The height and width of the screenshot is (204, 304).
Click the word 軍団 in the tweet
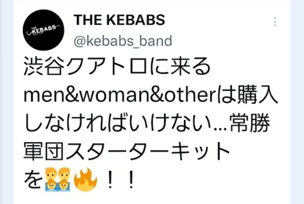[44, 151]
